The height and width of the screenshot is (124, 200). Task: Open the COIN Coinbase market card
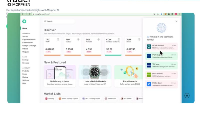point(113,46)
